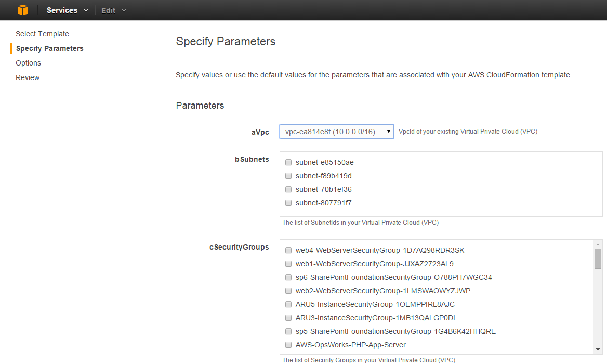
Task: Open the Review step
Action: click(27, 77)
